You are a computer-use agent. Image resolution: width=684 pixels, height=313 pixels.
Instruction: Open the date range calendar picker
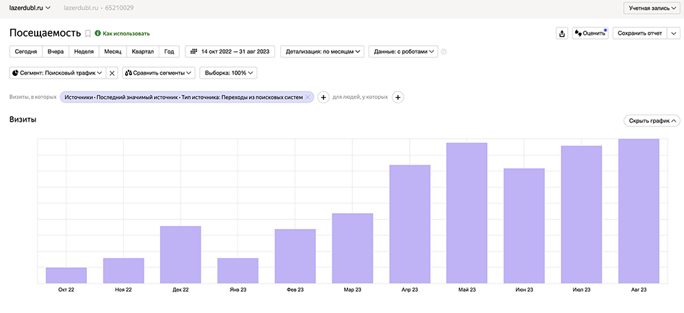[230, 51]
